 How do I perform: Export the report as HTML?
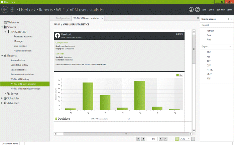210,70
